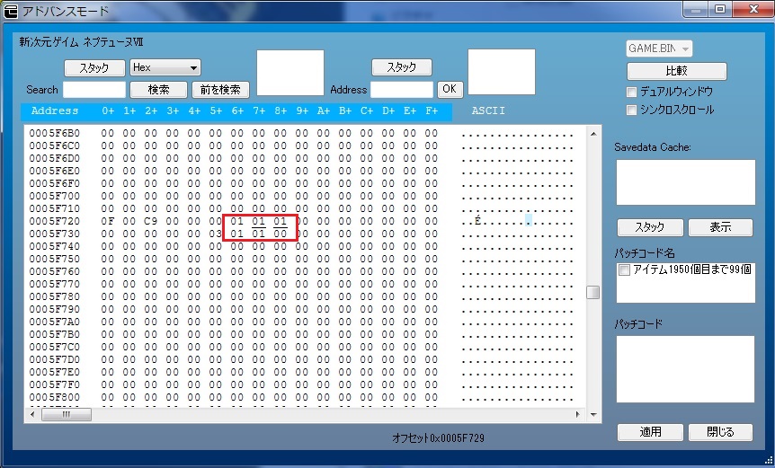The height and width of the screenshot is (468, 775).
Task: Check the アイテム1950個目まで99個 patch code
Action: click(x=624, y=269)
